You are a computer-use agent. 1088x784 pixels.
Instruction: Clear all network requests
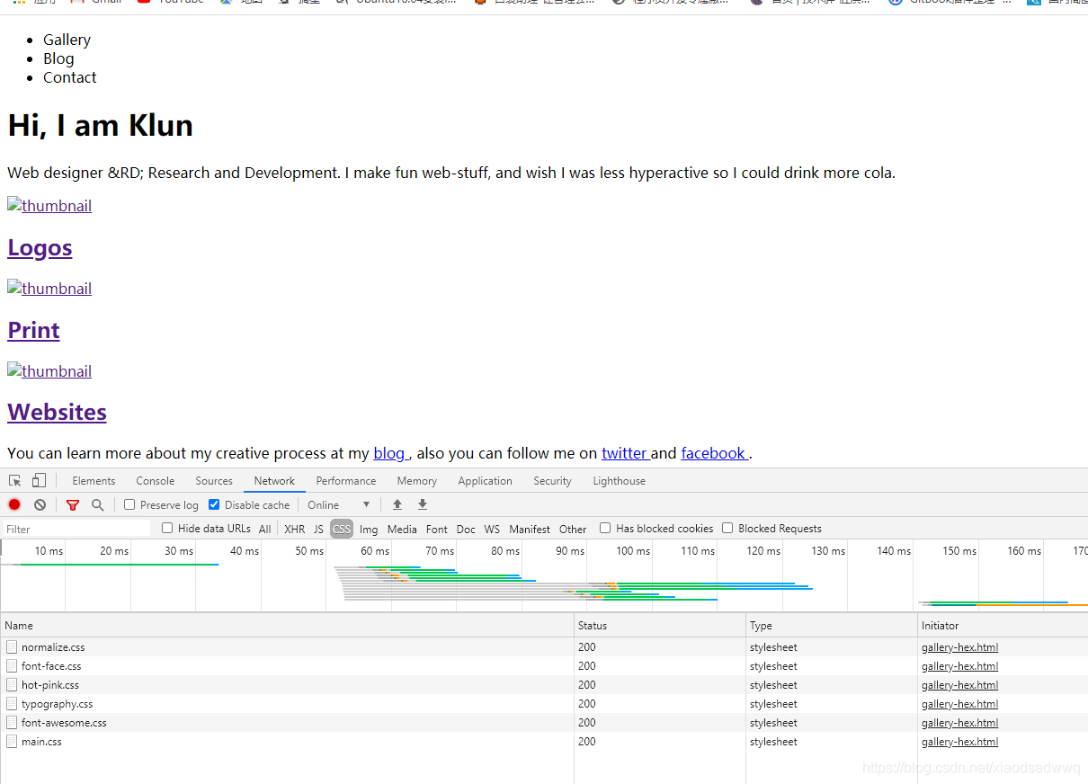point(40,504)
